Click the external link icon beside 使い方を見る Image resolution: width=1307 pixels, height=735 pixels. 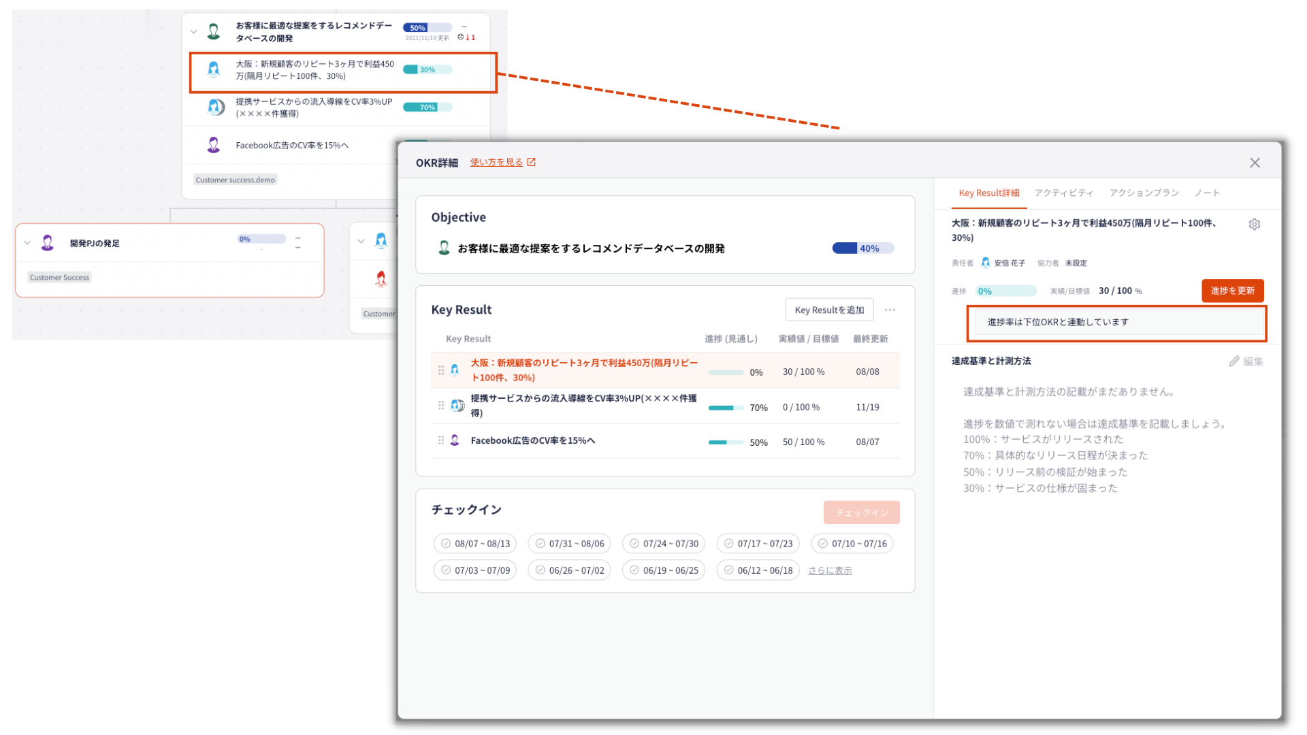click(532, 162)
